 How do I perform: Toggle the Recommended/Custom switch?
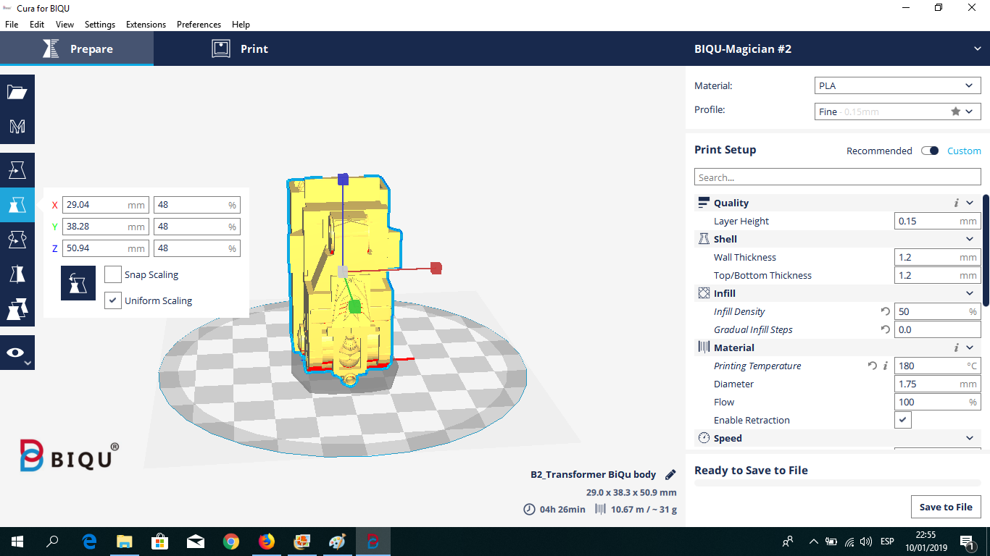pos(930,151)
